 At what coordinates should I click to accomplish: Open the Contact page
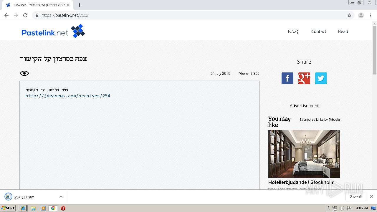click(319, 32)
